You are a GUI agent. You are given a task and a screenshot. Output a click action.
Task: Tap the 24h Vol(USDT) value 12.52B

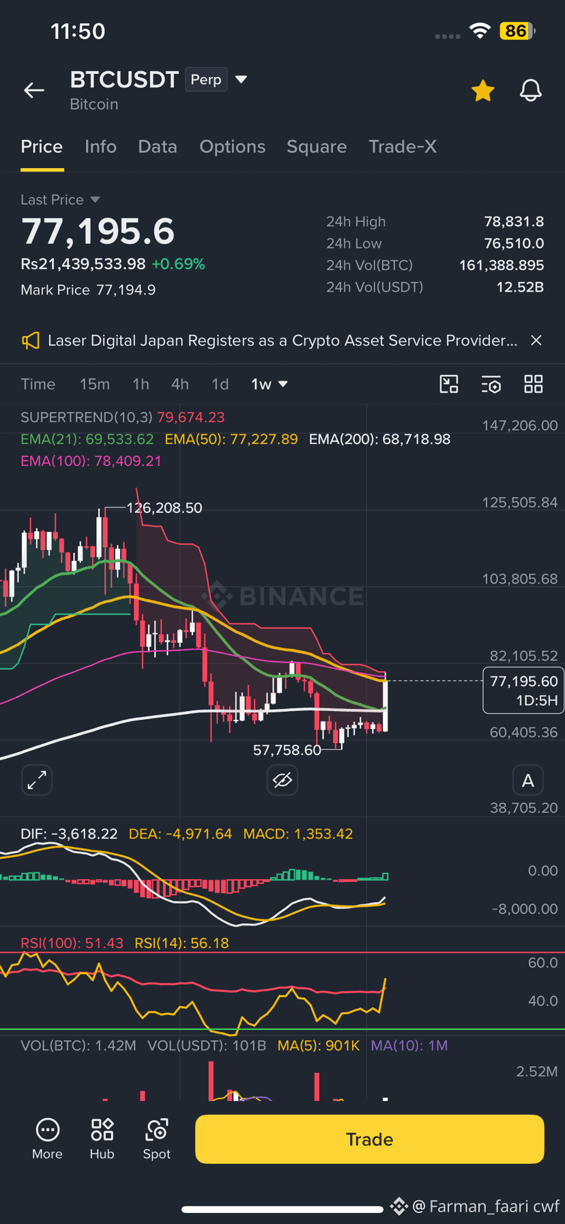pyautogui.click(x=520, y=287)
